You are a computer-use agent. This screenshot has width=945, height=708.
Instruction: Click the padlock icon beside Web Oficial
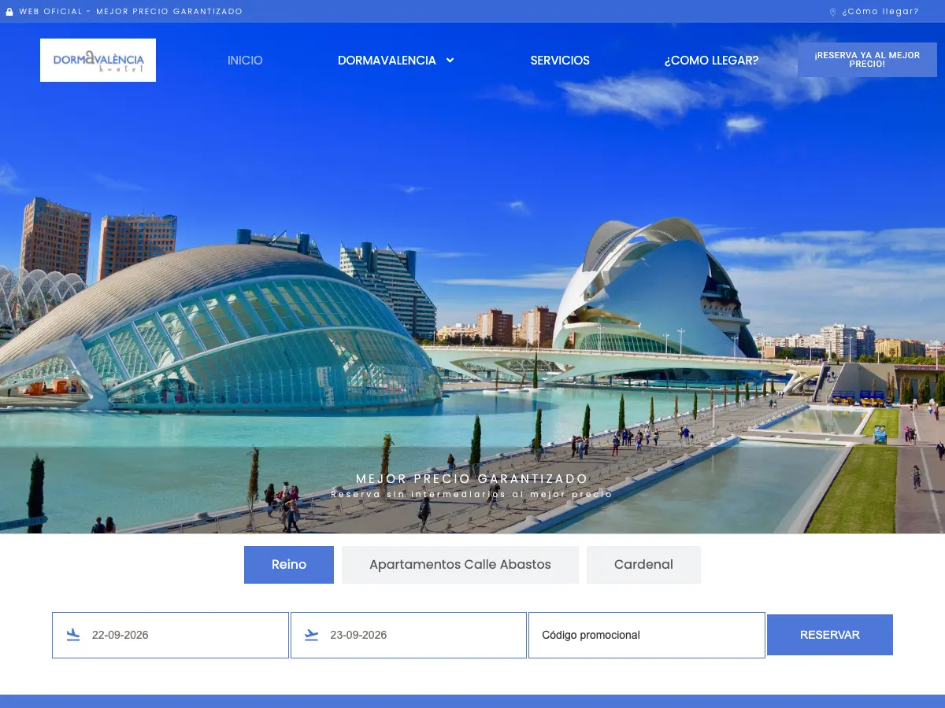(9, 12)
